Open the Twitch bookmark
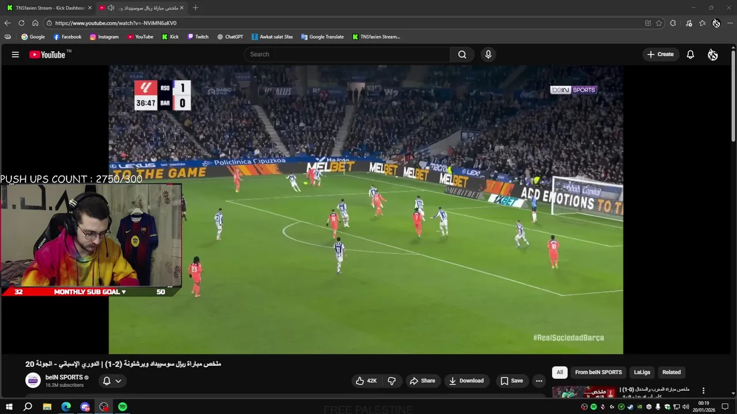 pos(198,37)
